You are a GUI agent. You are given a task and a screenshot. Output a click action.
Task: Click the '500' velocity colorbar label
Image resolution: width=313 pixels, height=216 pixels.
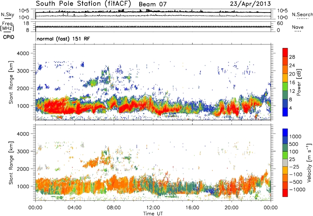coord(294,144)
